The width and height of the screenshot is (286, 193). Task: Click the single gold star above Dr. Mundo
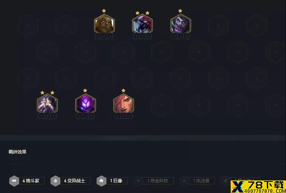[180, 11]
